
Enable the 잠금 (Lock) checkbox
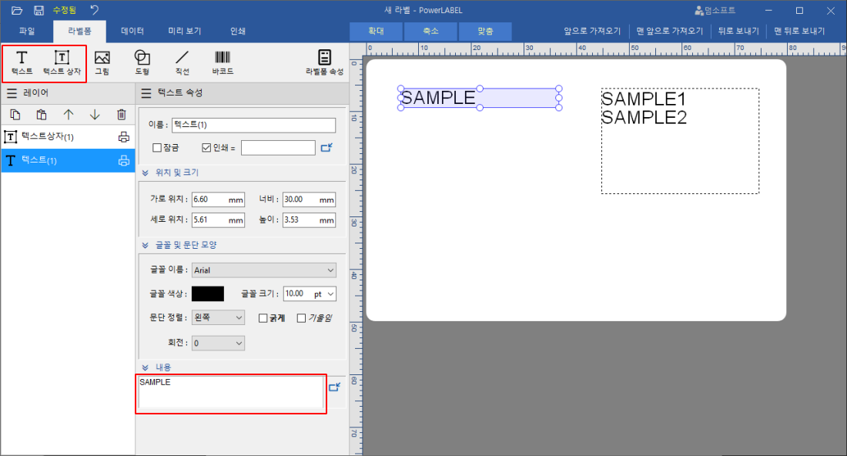pos(157,147)
